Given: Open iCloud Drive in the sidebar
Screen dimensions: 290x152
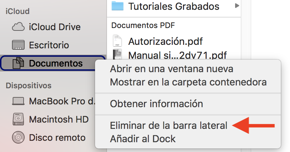Looking at the screenshot, I should click(x=55, y=27).
